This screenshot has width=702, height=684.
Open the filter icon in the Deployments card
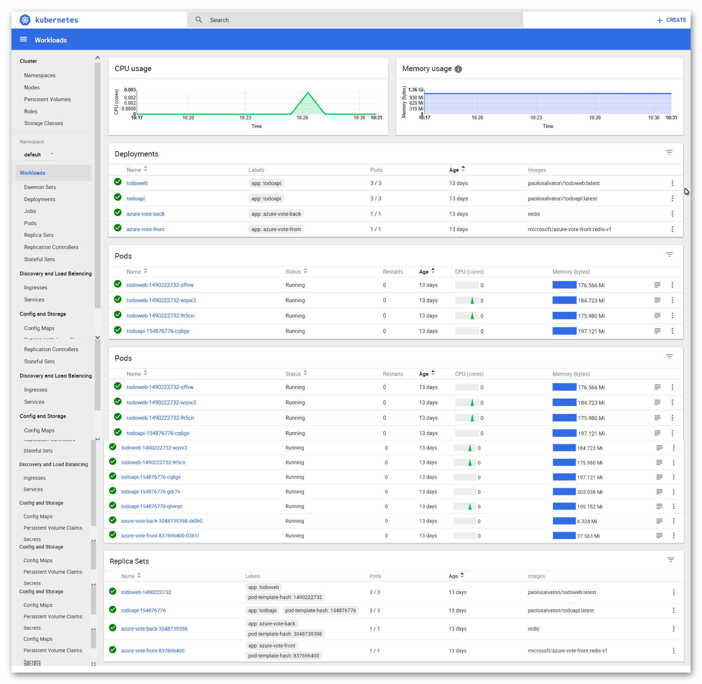coord(669,152)
